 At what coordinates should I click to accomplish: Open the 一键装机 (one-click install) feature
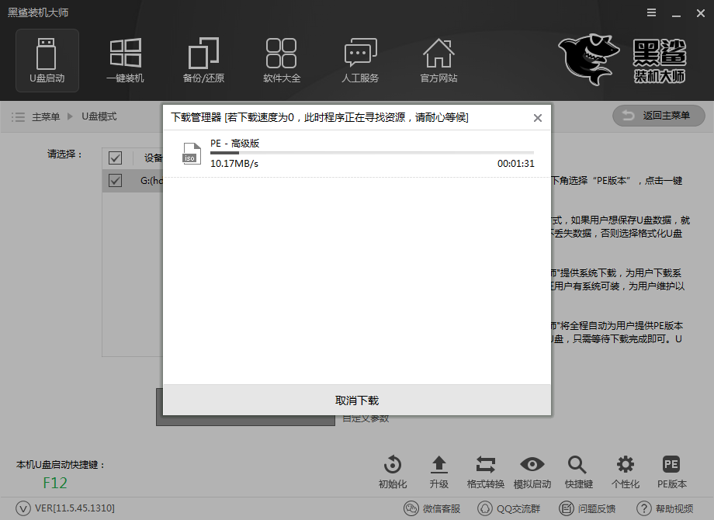[124, 60]
